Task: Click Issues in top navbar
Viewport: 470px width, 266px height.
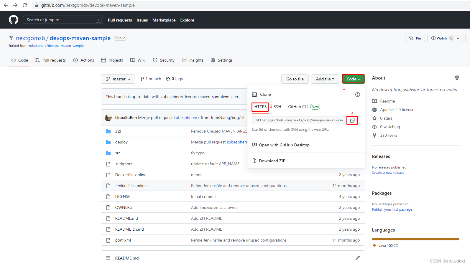Action: 142,20
